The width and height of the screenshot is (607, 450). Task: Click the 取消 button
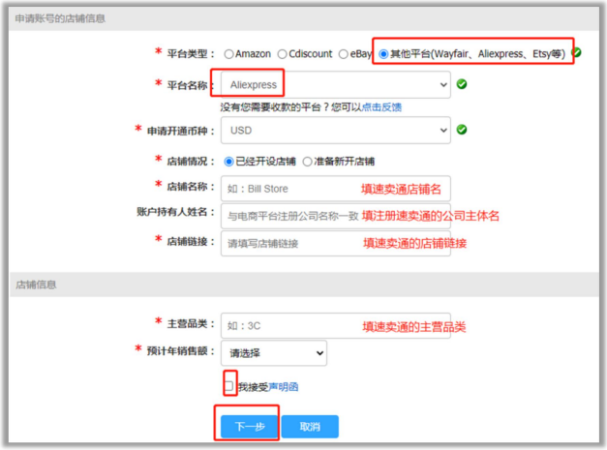pyautogui.click(x=309, y=426)
